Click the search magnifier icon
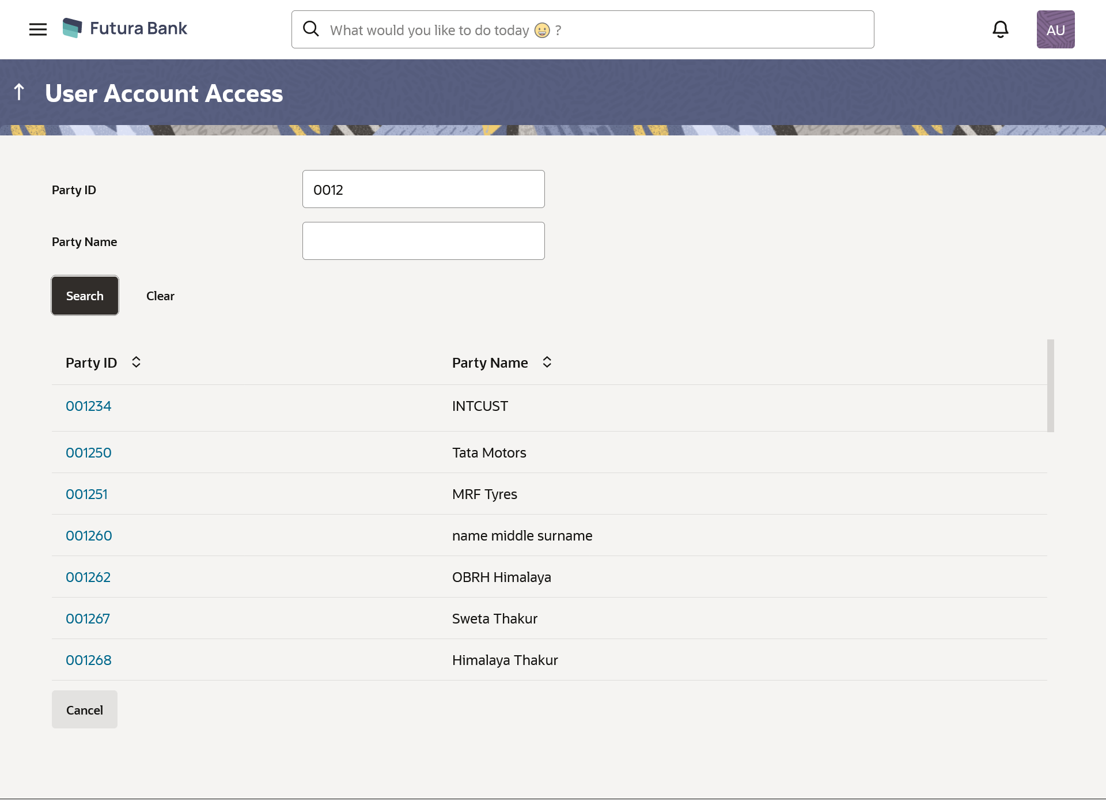This screenshot has width=1106, height=801. coord(311,29)
